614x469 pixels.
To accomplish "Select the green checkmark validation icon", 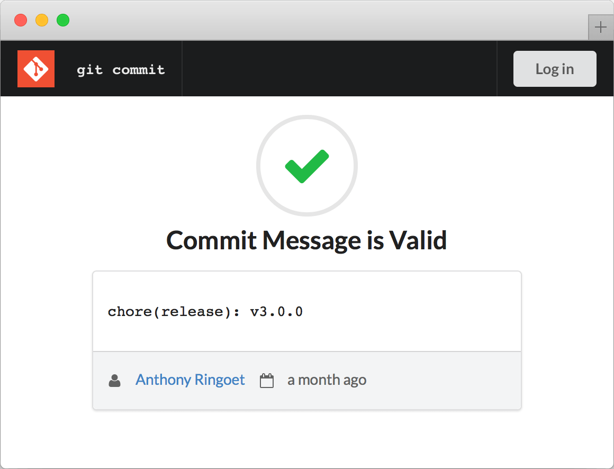I will (x=307, y=166).
